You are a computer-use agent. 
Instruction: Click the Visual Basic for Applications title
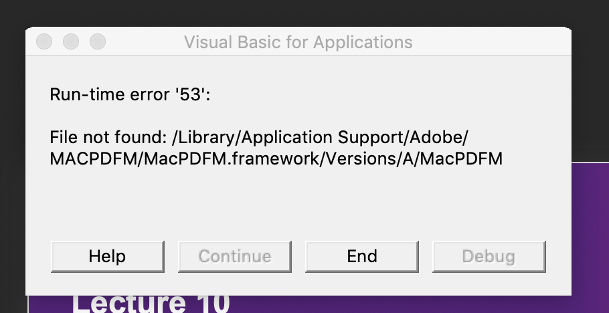(298, 42)
